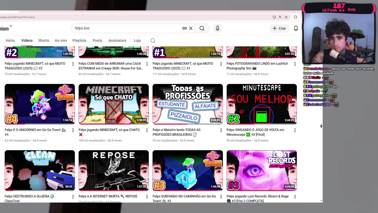
Task: Open options for MINECRAFT só que CHATO
Action: 147,130
